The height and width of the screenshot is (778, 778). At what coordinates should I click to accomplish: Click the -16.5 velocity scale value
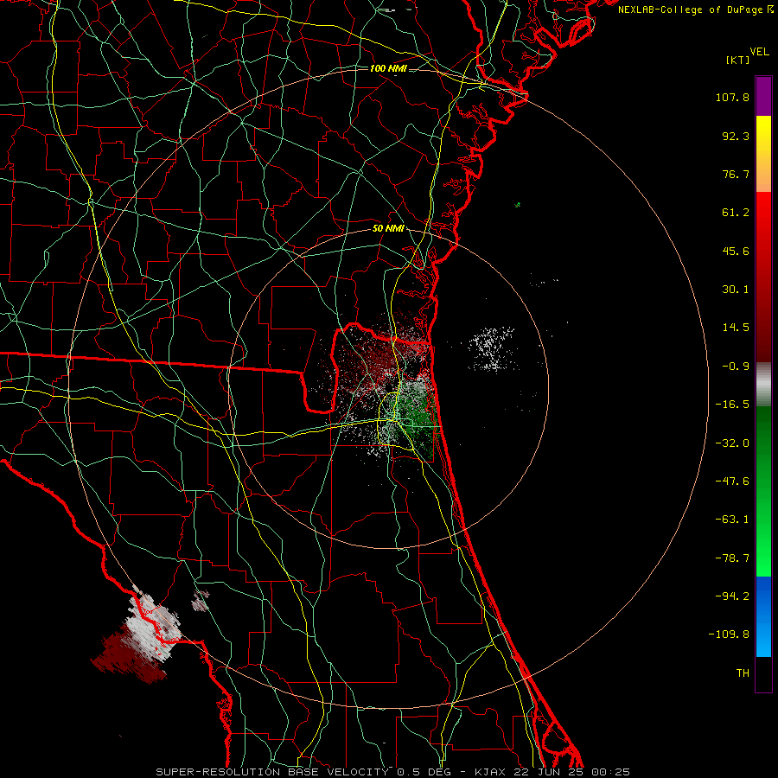click(732, 405)
